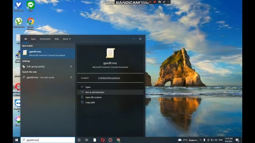Open Task View on the taskbar
This screenshot has height=143, width=255.
pyautogui.click(x=87, y=140)
